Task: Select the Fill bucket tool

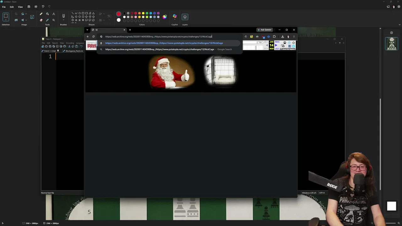Action: (47, 14)
